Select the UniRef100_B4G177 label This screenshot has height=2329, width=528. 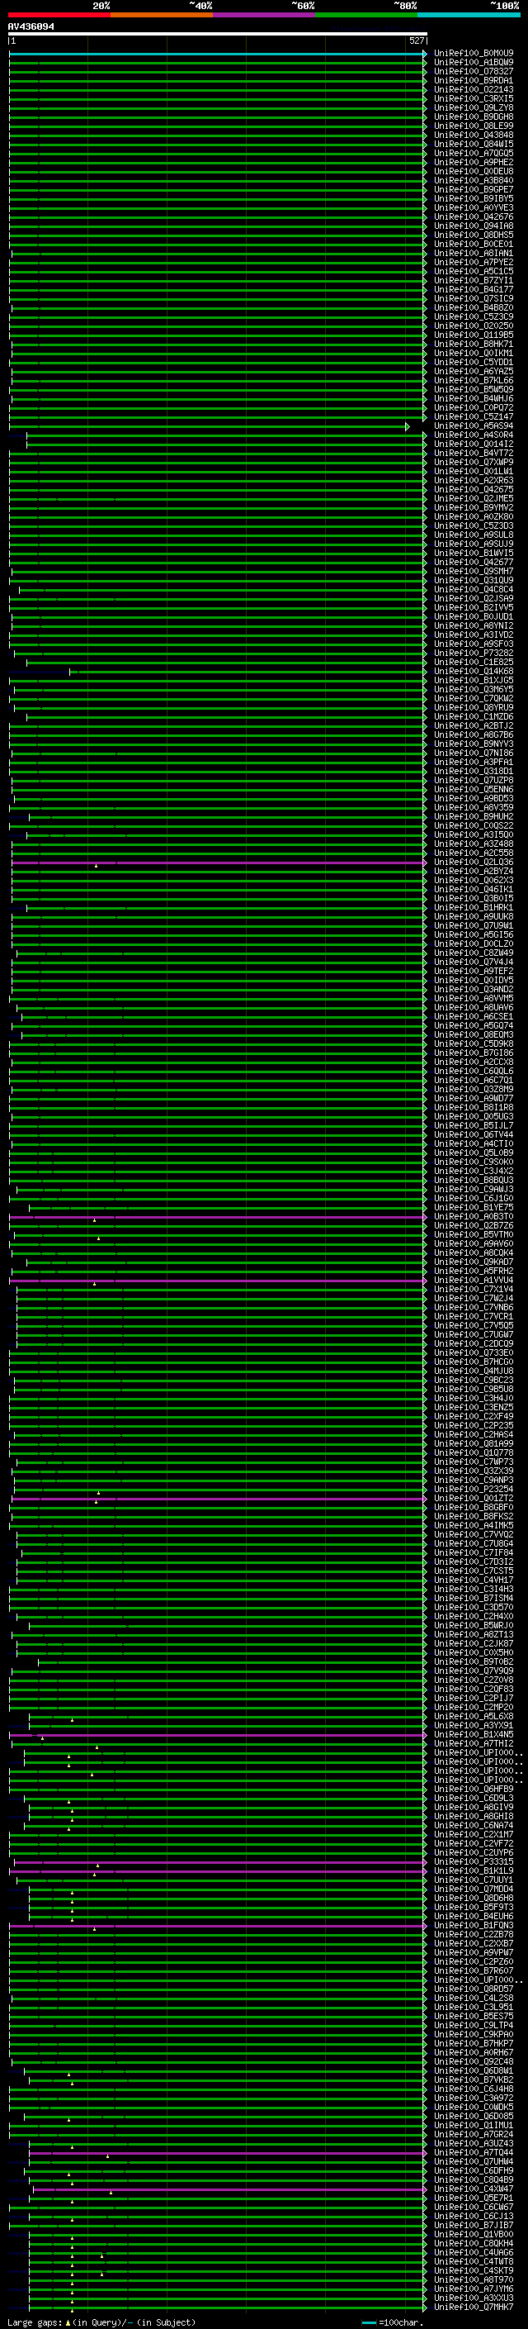(473, 289)
